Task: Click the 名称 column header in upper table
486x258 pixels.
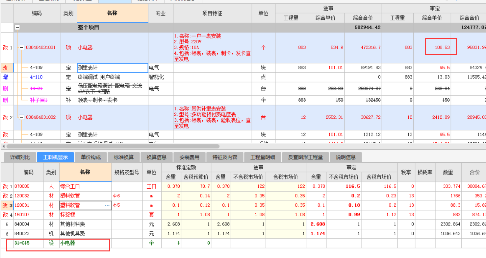Action: coord(113,13)
